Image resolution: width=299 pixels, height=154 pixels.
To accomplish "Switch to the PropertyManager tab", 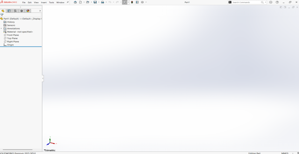I will click(9, 11).
